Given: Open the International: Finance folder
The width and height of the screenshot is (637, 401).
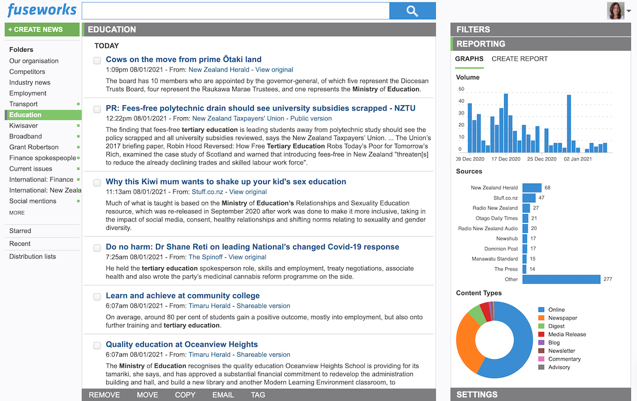Looking at the screenshot, I should tap(41, 179).
